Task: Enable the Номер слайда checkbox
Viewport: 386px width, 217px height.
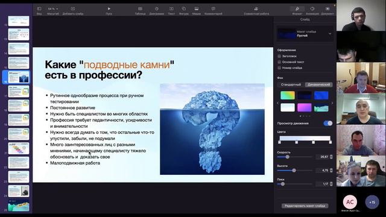Action: pos(279,68)
